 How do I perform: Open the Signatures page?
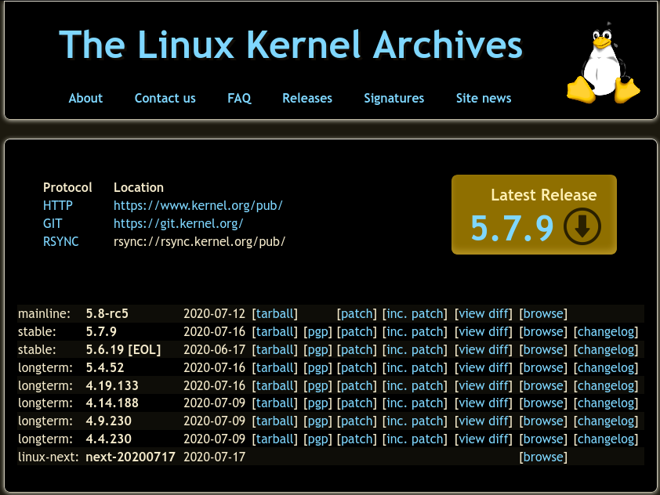point(394,98)
